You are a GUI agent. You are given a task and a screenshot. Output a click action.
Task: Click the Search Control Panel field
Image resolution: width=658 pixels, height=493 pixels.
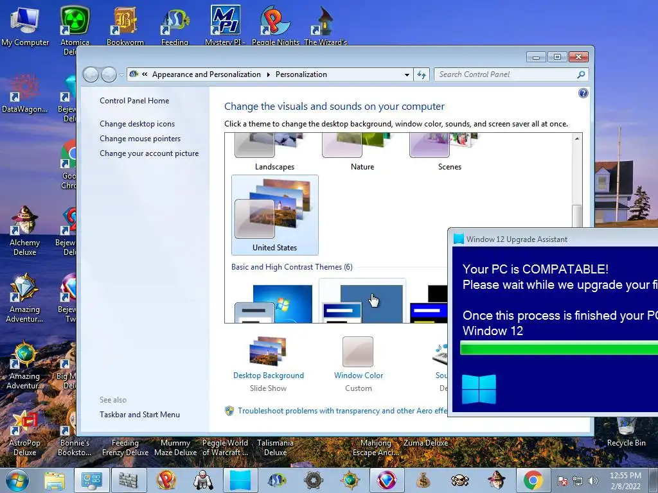[x=511, y=74]
